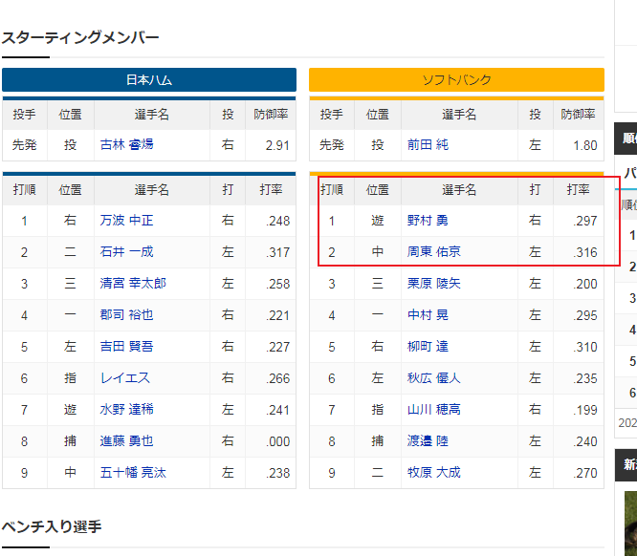This screenshot has height=556, width=637.
Task: Click the ソフトバンク team header
Action: pyautogui.click(x=456, y=80)
